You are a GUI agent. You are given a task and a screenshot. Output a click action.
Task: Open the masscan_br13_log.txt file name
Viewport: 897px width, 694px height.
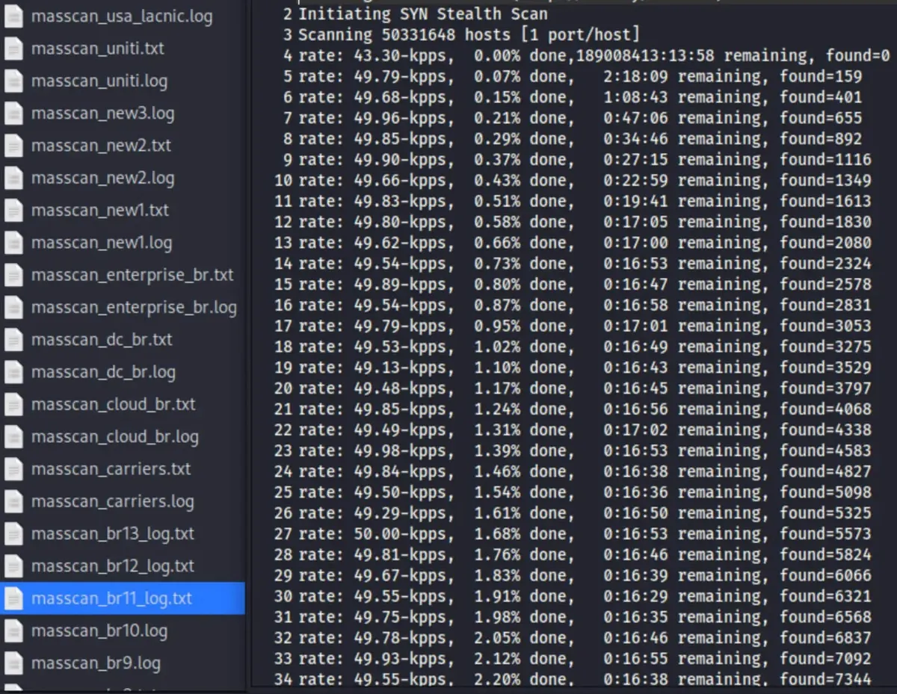pos(113,534)
